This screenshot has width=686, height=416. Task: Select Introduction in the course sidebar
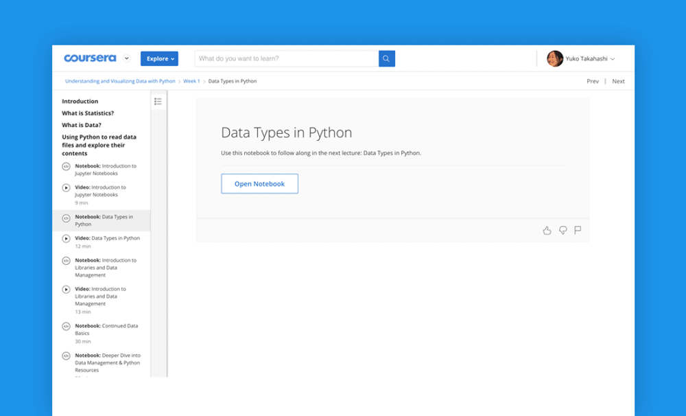point(80,101)
